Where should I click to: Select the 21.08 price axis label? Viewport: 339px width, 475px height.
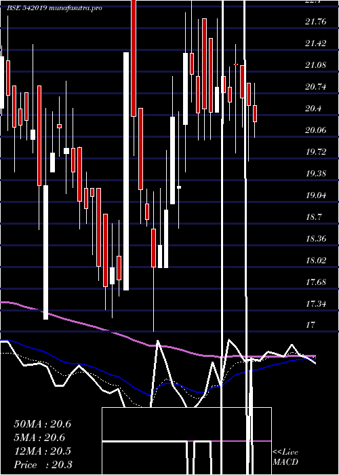coord(316,65)
